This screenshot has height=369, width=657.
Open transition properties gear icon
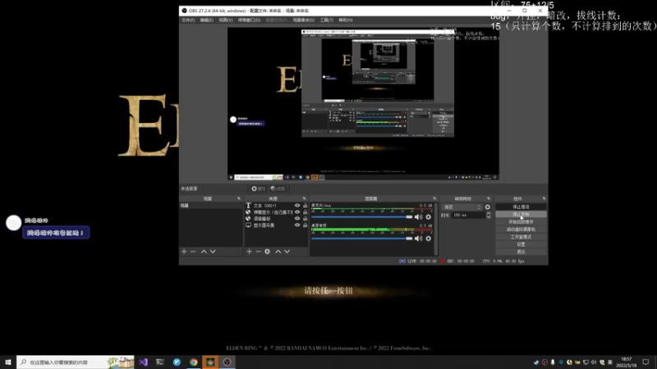point(487,207)
